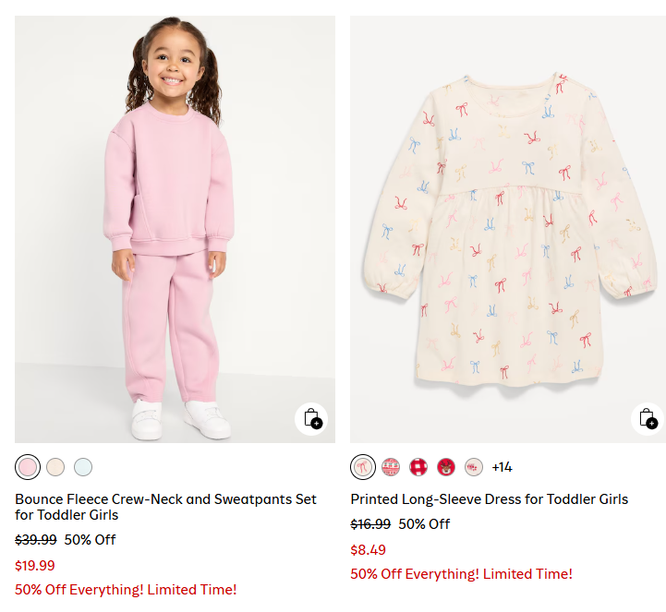Open Bounce Fleece Crew-Neck and Sweatpants Set link
666x612 pixels.
click(165, 507)
